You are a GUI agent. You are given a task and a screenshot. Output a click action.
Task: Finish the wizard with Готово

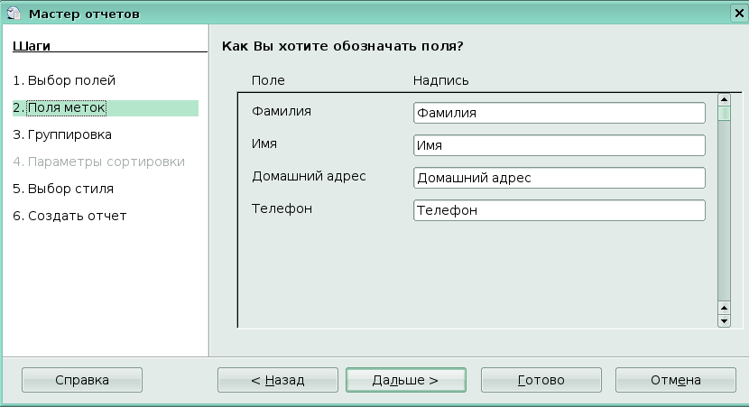pos(541,380)
